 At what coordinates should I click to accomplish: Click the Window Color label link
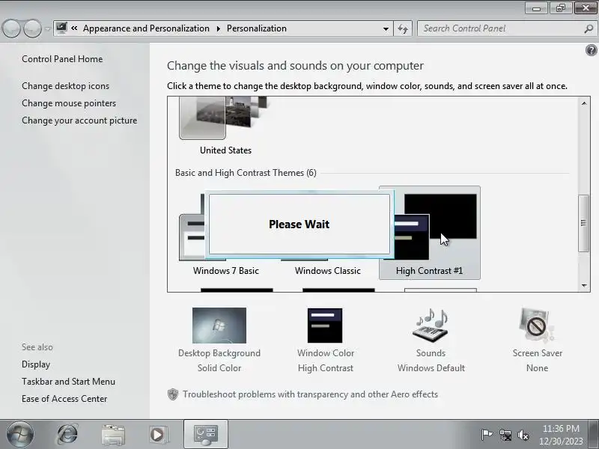326,353
